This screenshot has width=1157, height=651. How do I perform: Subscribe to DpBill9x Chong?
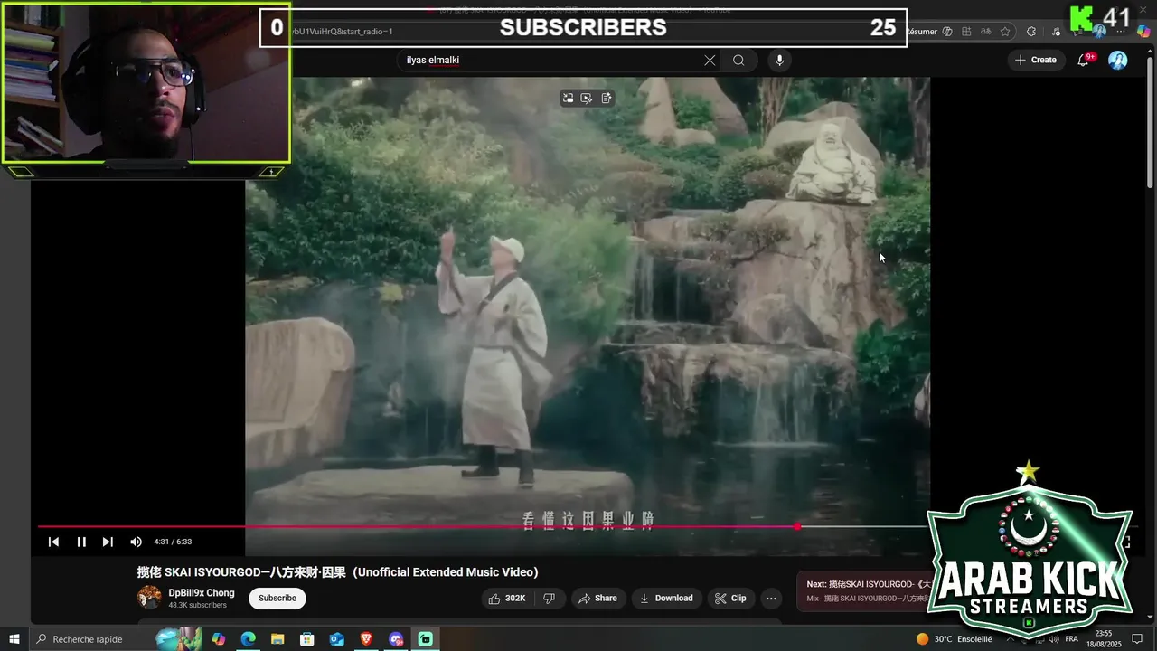tap(277, 598)
